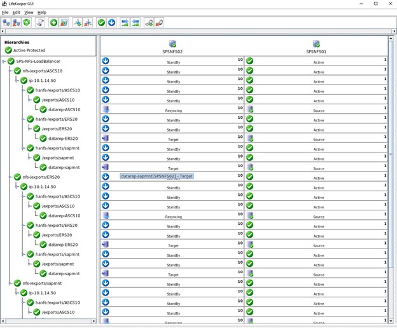The width and height of the screenshot is (397, 333).
Task: Click the SPSNFS02 server icon in header
Action: coord(172,44)
